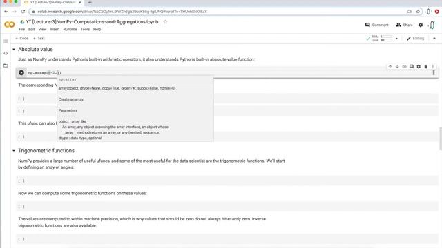The width and height of the screenshot is (442, 248).
Task: Run the np.array code cell
Action: coord(21,72)
